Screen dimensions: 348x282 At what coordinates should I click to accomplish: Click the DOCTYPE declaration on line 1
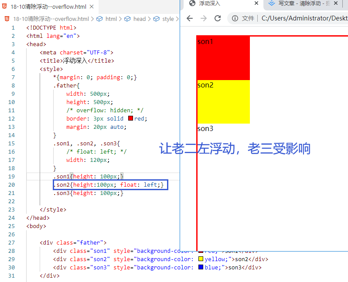coord(51,28)
